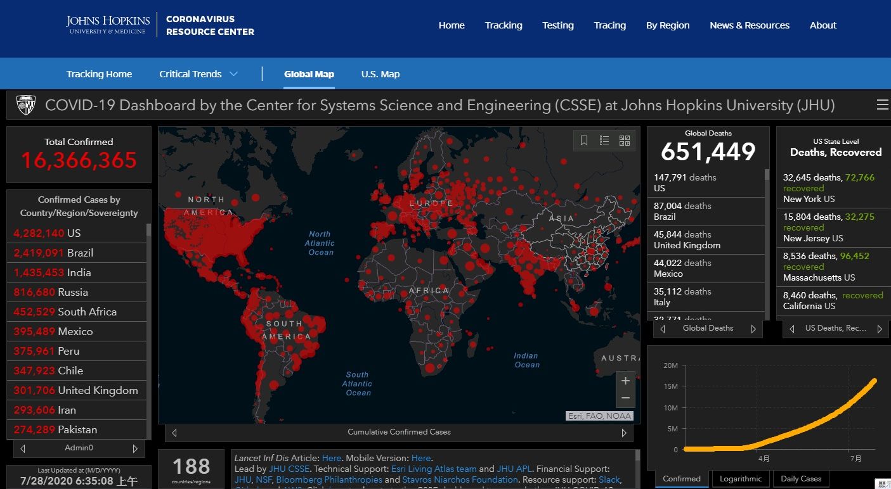This screenshot has width=891, height=489.
Task: Open the JHU CSSE link
Action: point(290,469)
